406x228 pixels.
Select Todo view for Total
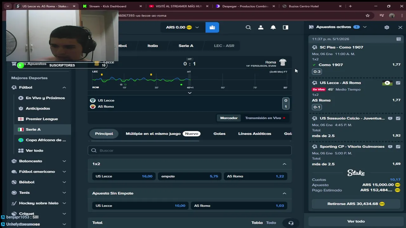coord(271,223)
